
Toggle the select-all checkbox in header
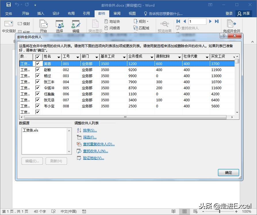(x=37, y=57)
